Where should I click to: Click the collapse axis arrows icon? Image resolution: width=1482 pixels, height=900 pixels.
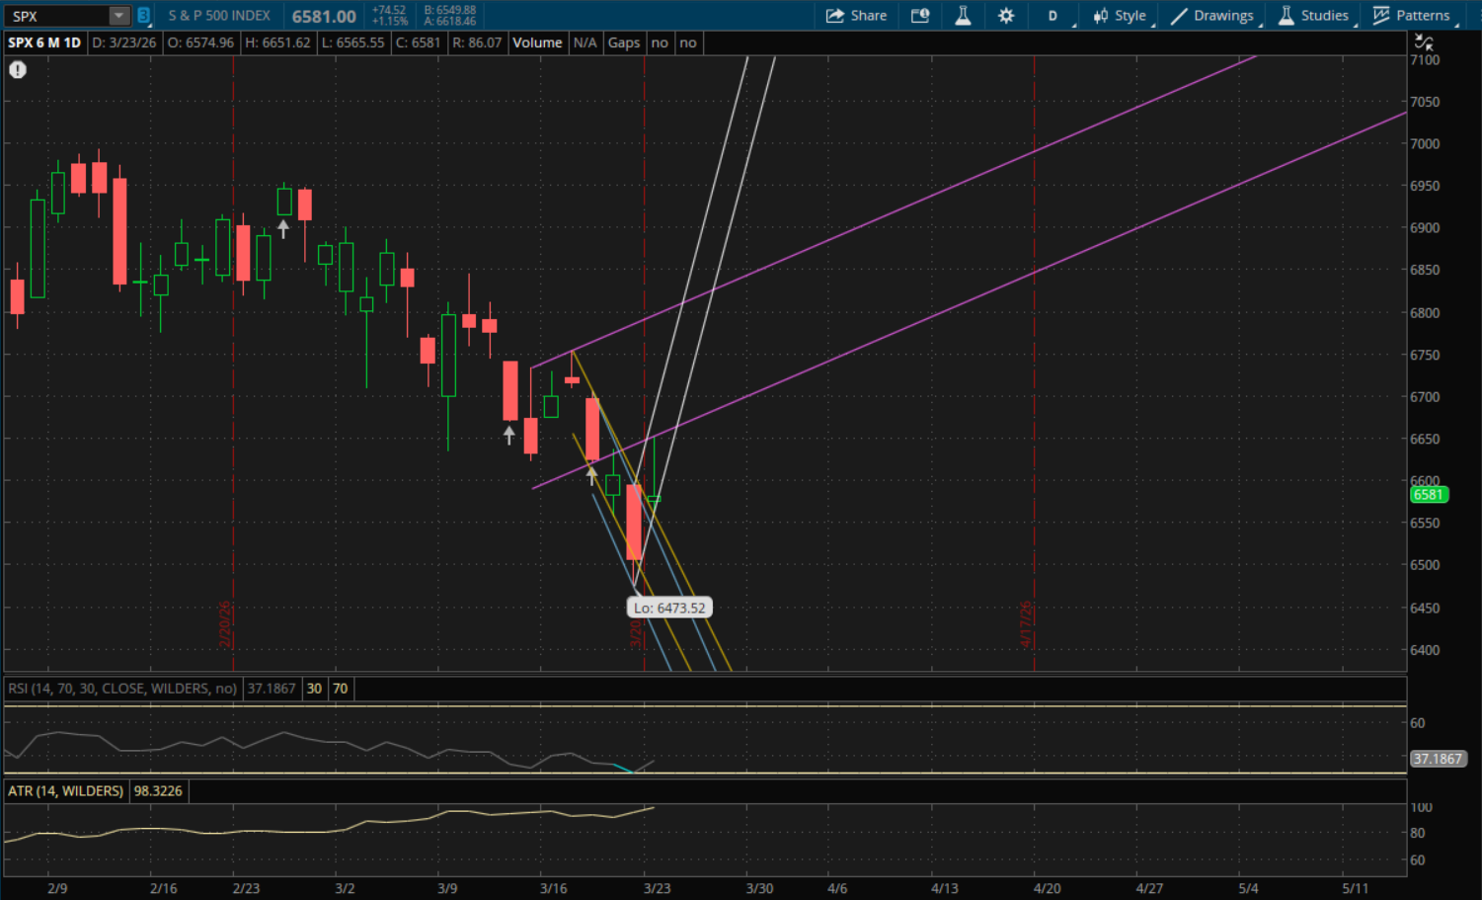[x=1424, y=42]
